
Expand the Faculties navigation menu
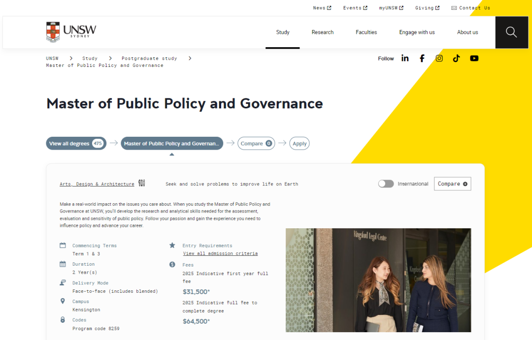[x=366, y=32]
